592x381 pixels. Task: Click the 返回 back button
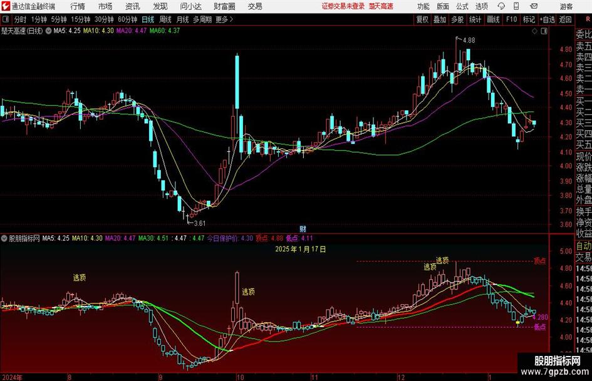565,19
